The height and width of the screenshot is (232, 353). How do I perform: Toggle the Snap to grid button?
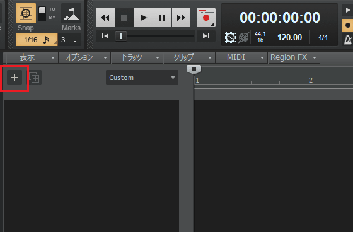tap(26, 13)
